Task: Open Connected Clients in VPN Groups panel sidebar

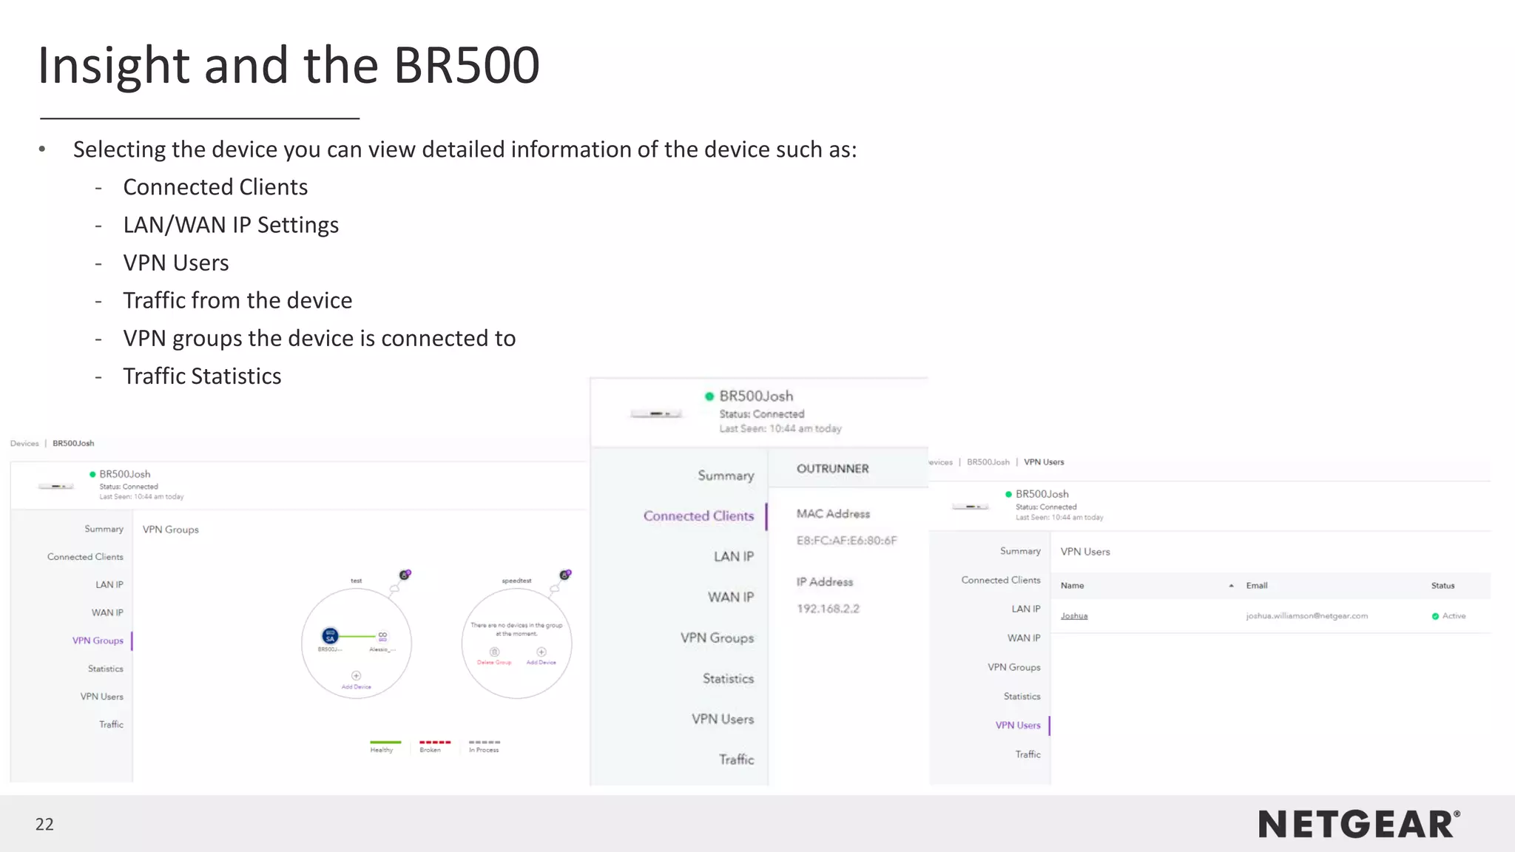Action: (85, 557)
